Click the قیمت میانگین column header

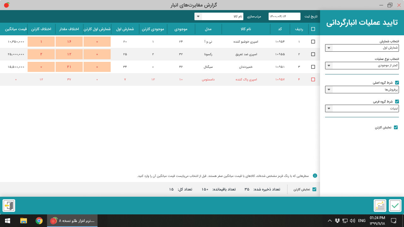point(16,29)
